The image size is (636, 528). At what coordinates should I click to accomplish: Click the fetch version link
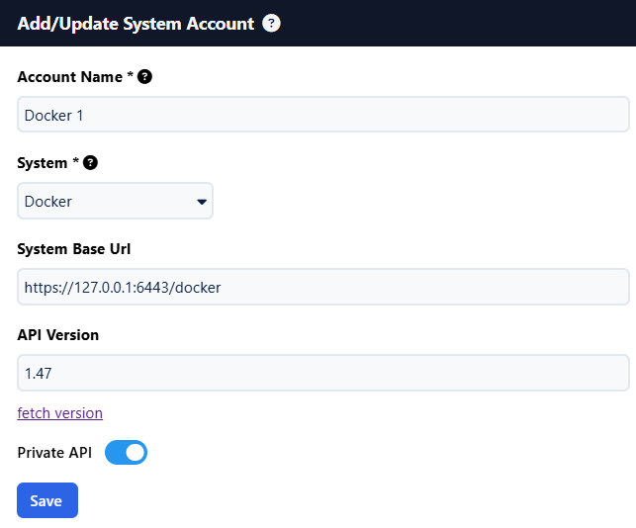click(60, 412)
